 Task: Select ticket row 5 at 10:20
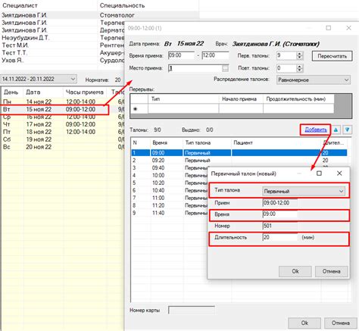point(170,183)
